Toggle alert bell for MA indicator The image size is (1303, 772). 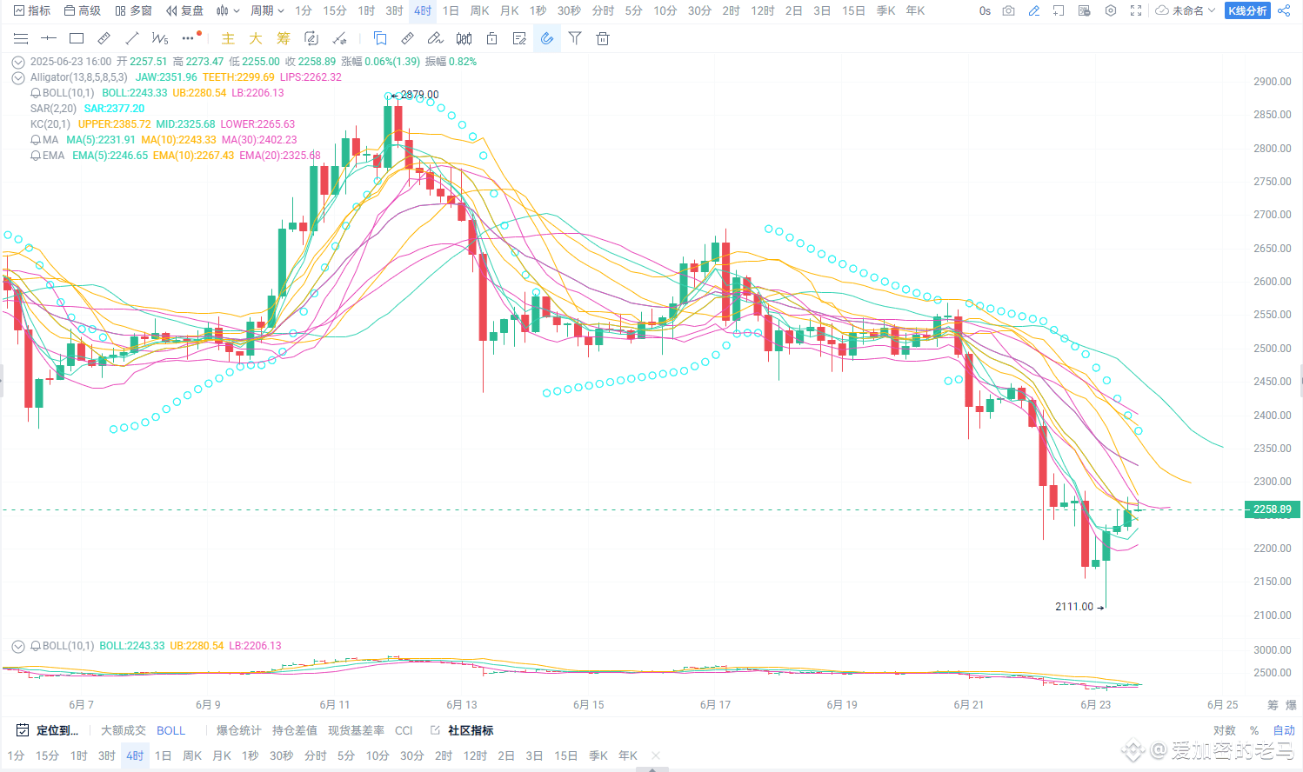pyautogui.click(x=36, y=140)
